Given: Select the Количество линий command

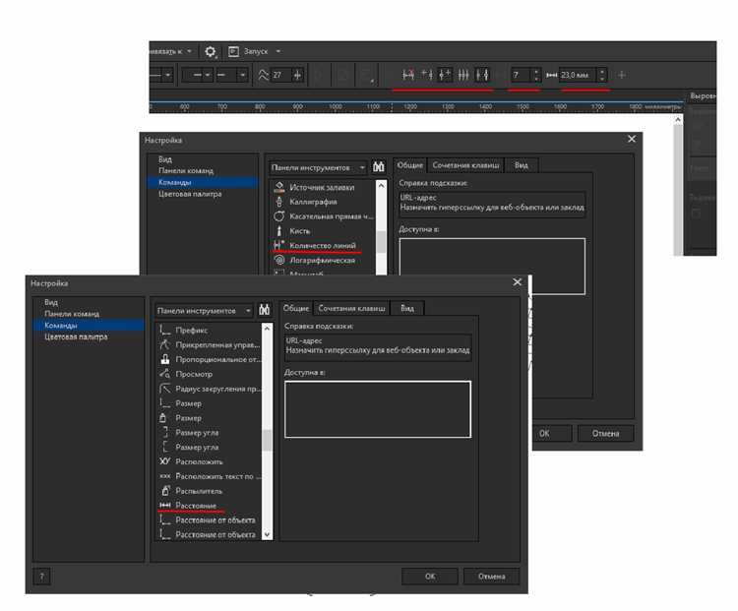Looking at the screenshot, I should (x=322, y=245).
